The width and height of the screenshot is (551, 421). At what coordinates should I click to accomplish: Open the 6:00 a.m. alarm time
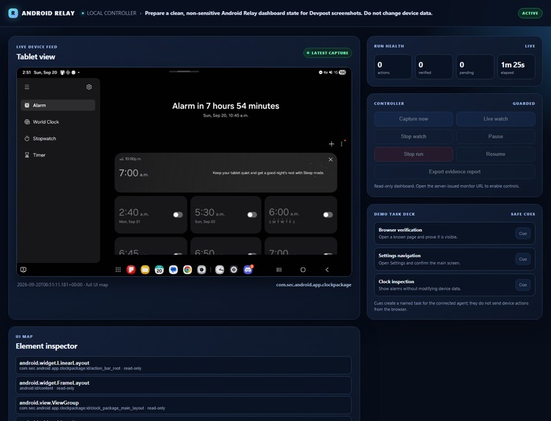click(x=284, y=212)
